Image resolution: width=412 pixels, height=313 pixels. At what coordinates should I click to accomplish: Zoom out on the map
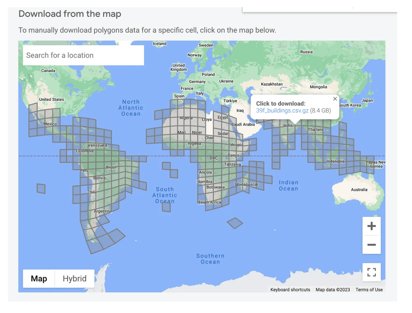[372, 245]
